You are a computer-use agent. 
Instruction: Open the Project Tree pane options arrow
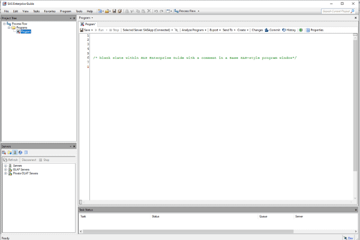[x=70, y=18]
